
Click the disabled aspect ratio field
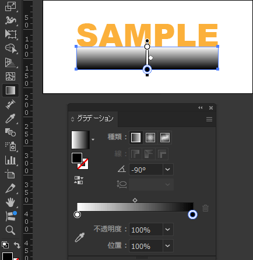click(151, 184)
